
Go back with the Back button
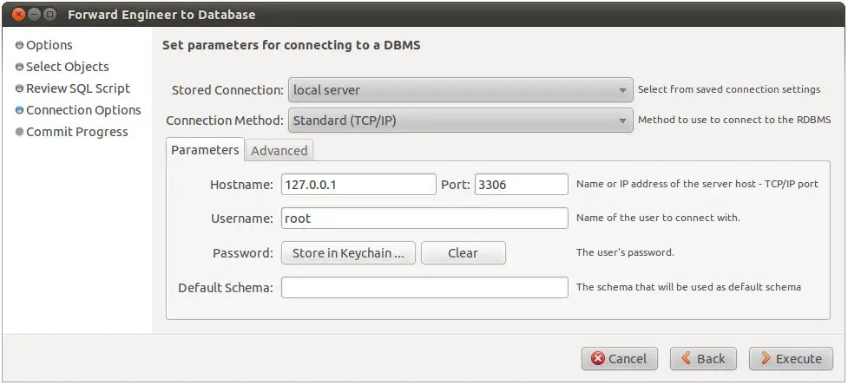tap(703, 359)
